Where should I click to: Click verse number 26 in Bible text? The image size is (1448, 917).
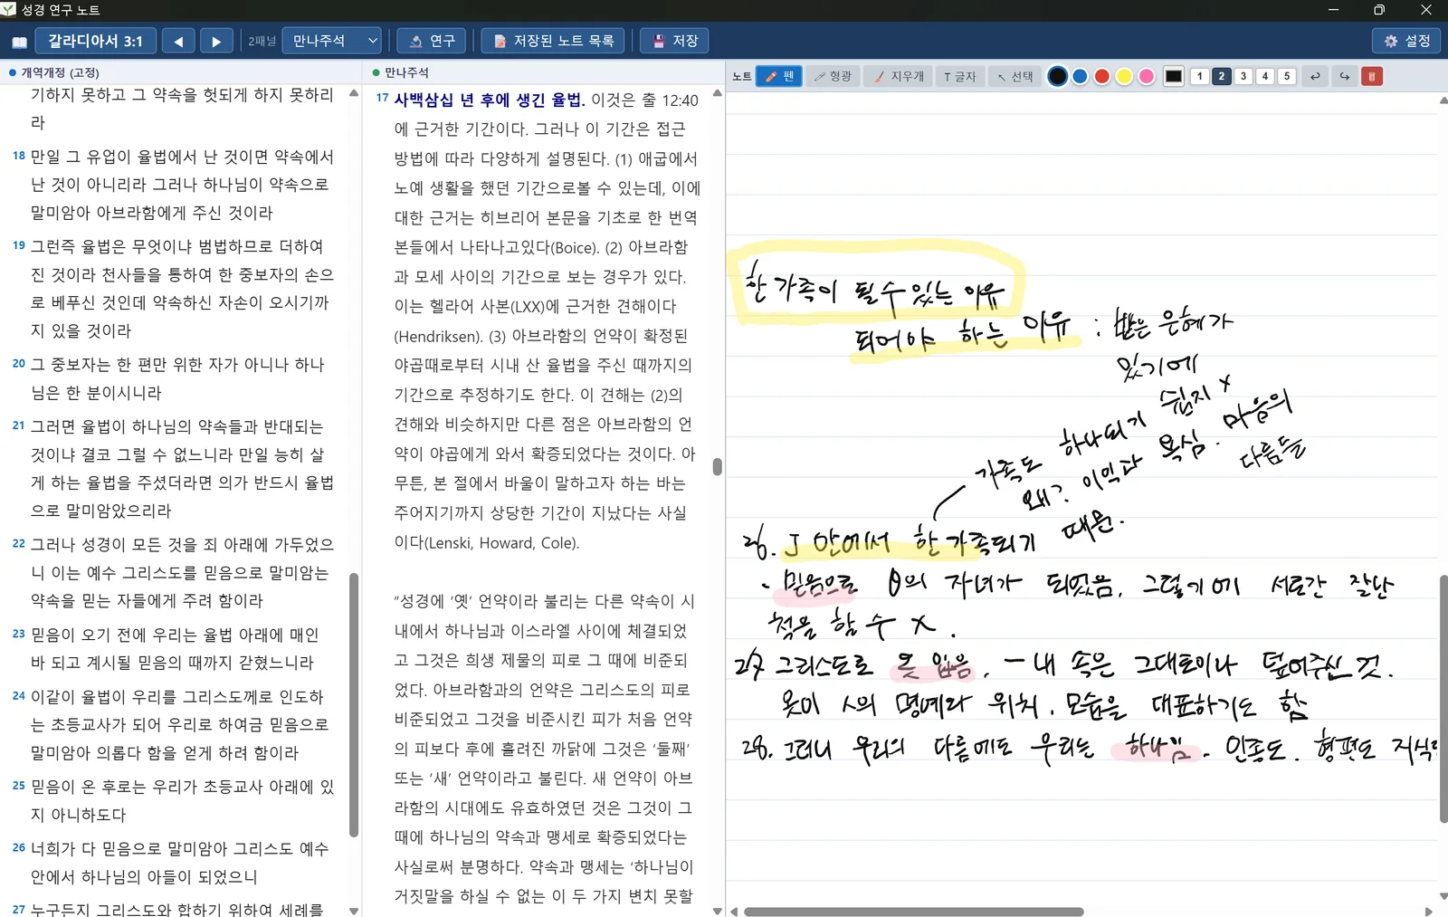18,848
